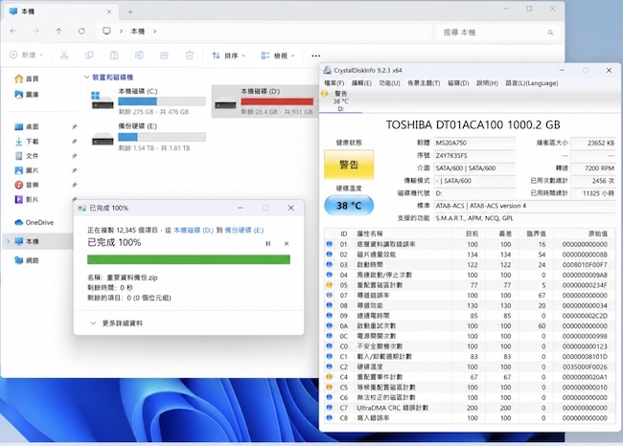Open OneDrive in the navigation pane
Viewport: 623px width, 446px height.
(34, 223)
